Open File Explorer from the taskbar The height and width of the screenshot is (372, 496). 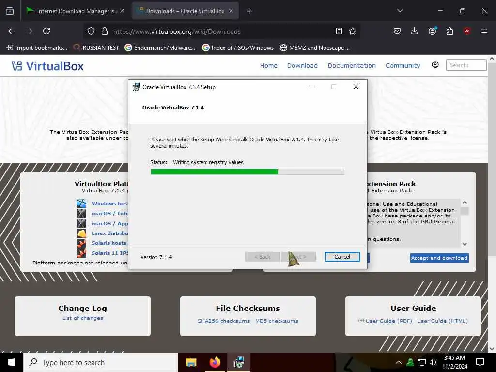click(x=191, y=362)
